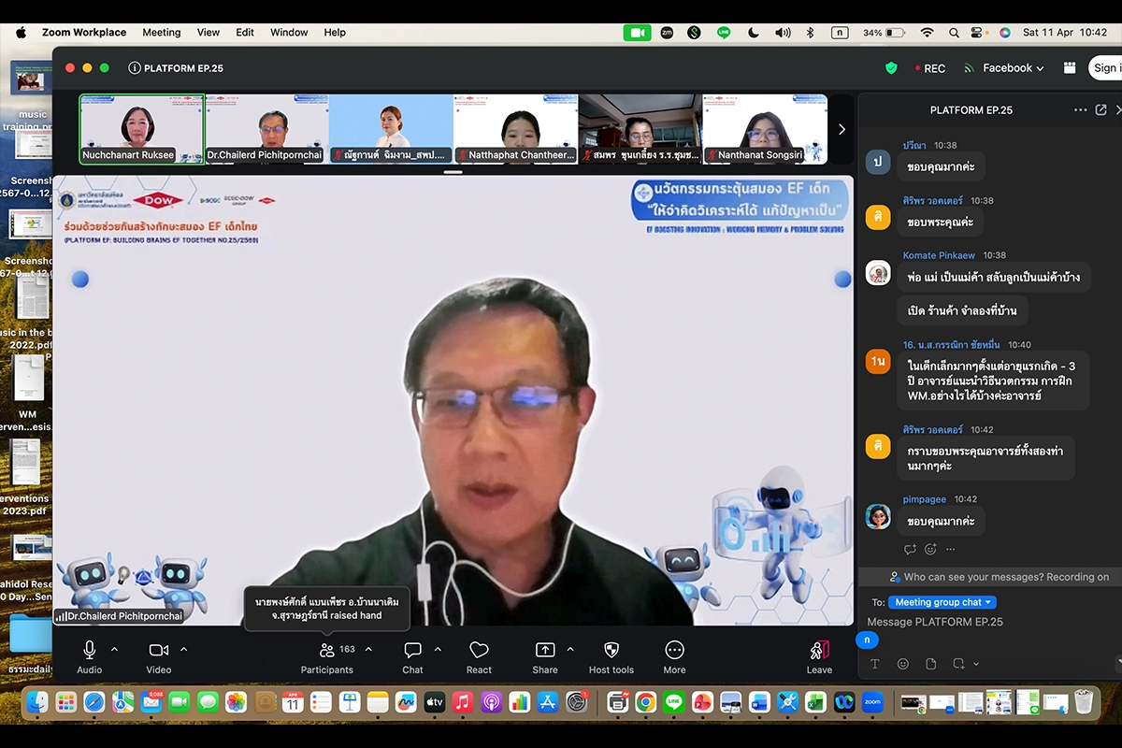Pop out the chat panel window
1122x748 pixels.
point(1100,110)
